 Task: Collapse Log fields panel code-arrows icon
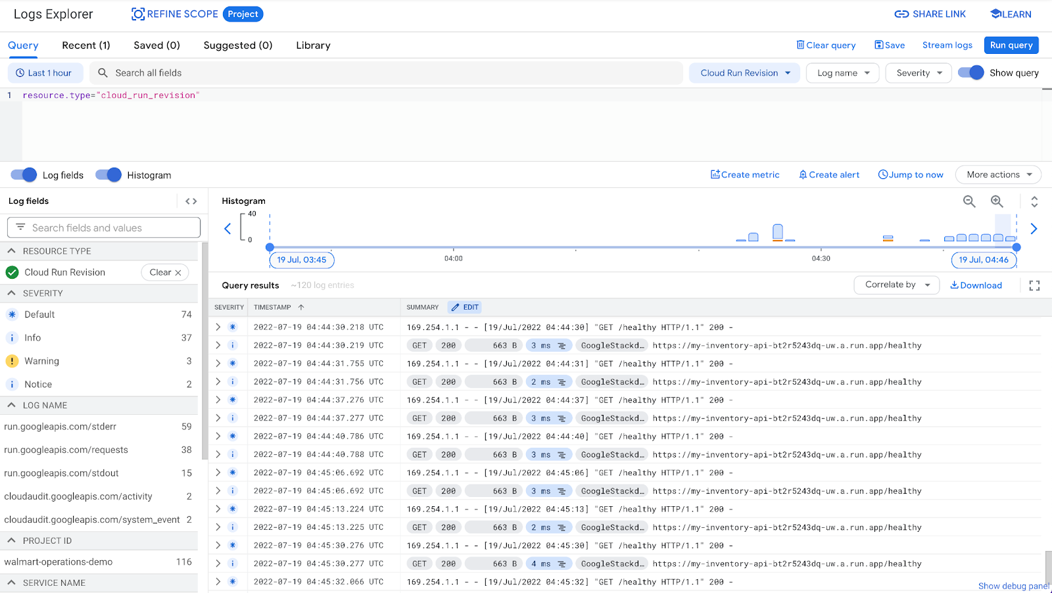pyautogui.click(x=191, y=201)
